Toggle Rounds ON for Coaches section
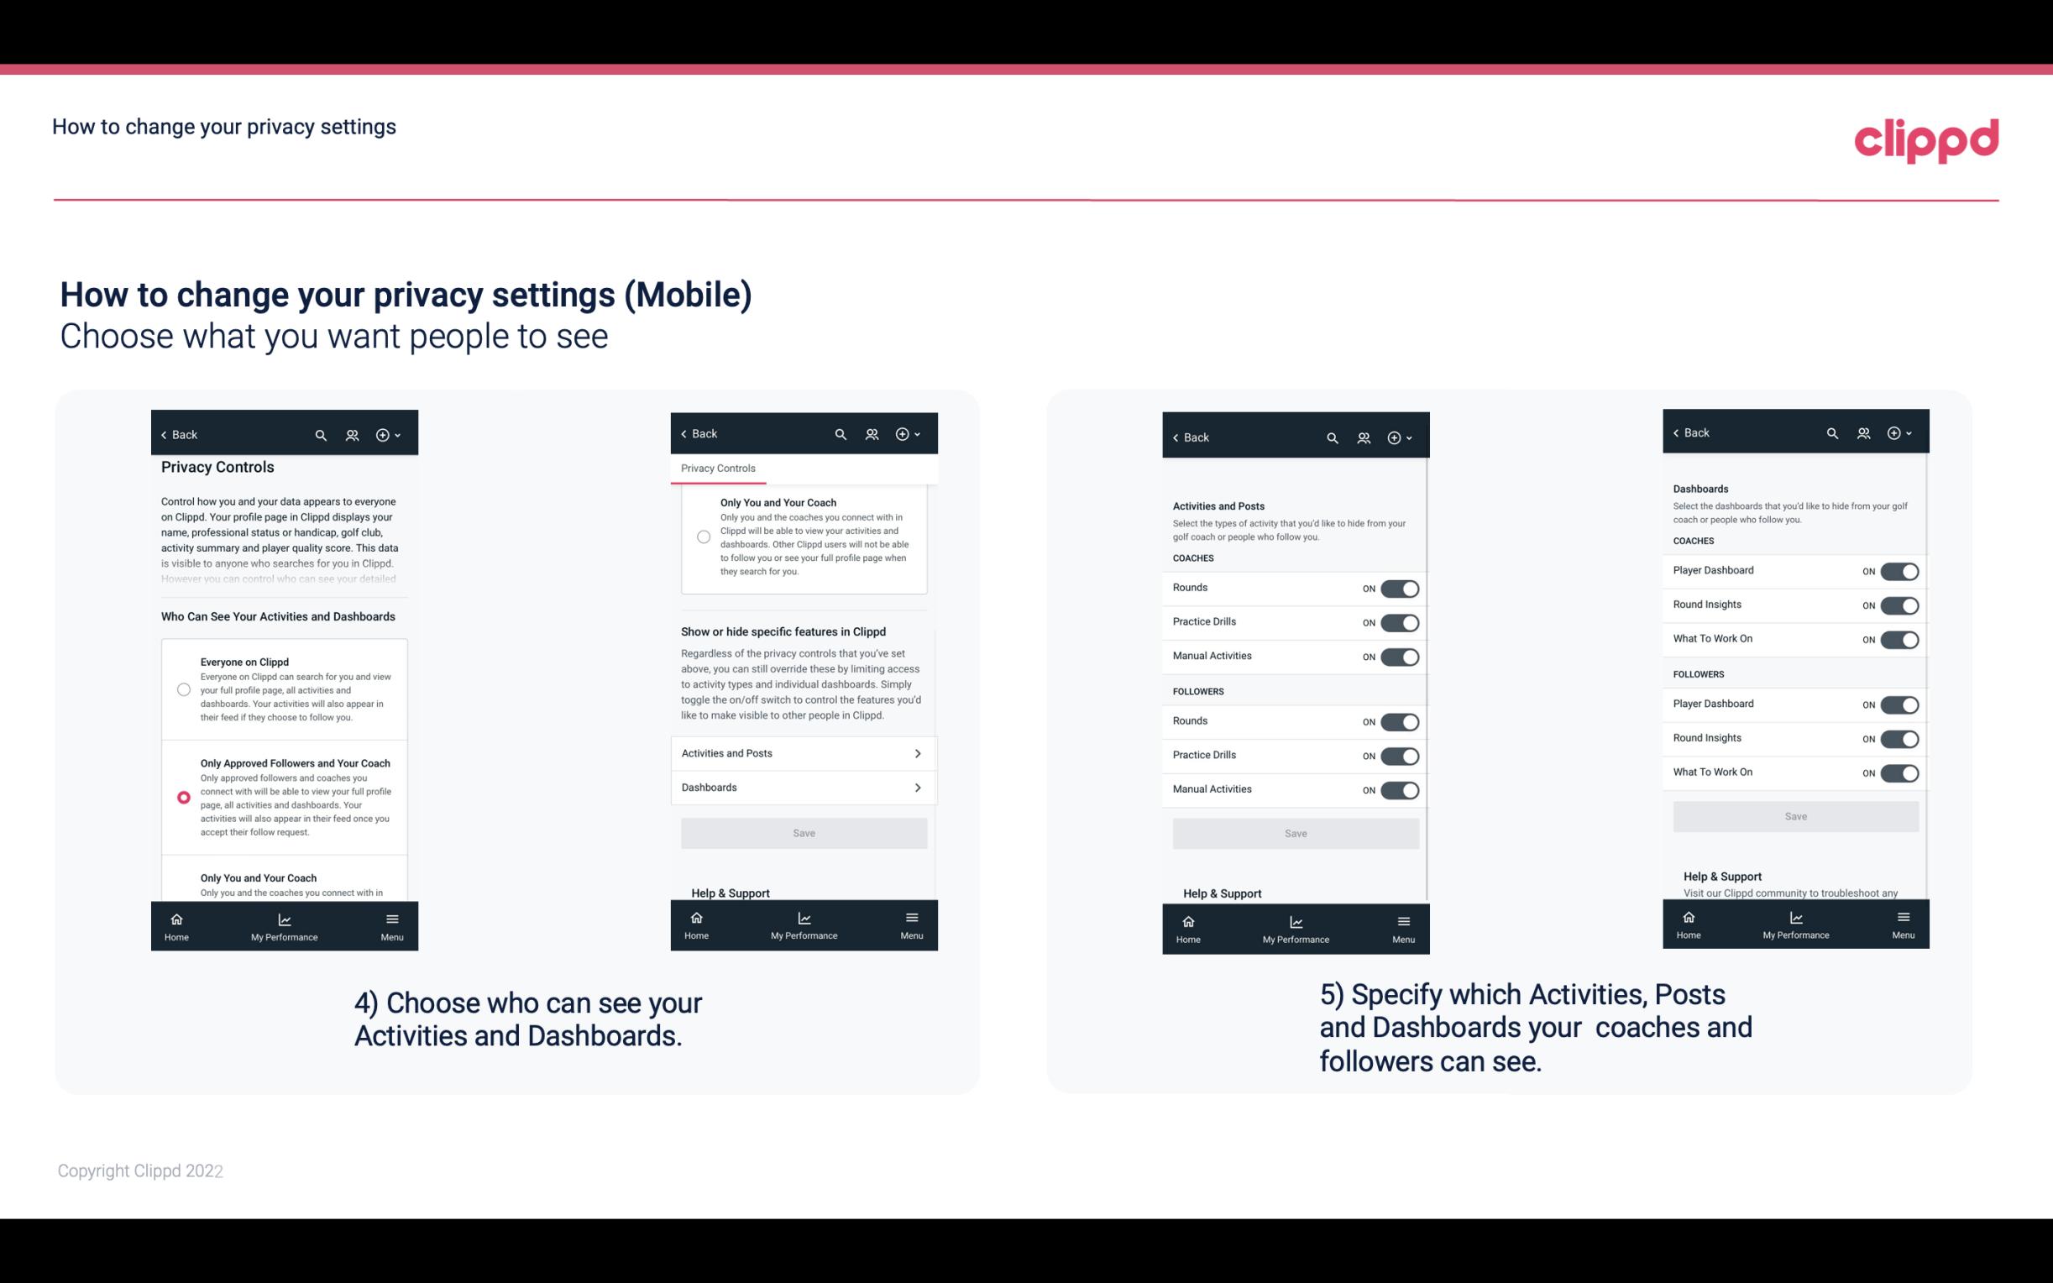 coord(1396,587)
